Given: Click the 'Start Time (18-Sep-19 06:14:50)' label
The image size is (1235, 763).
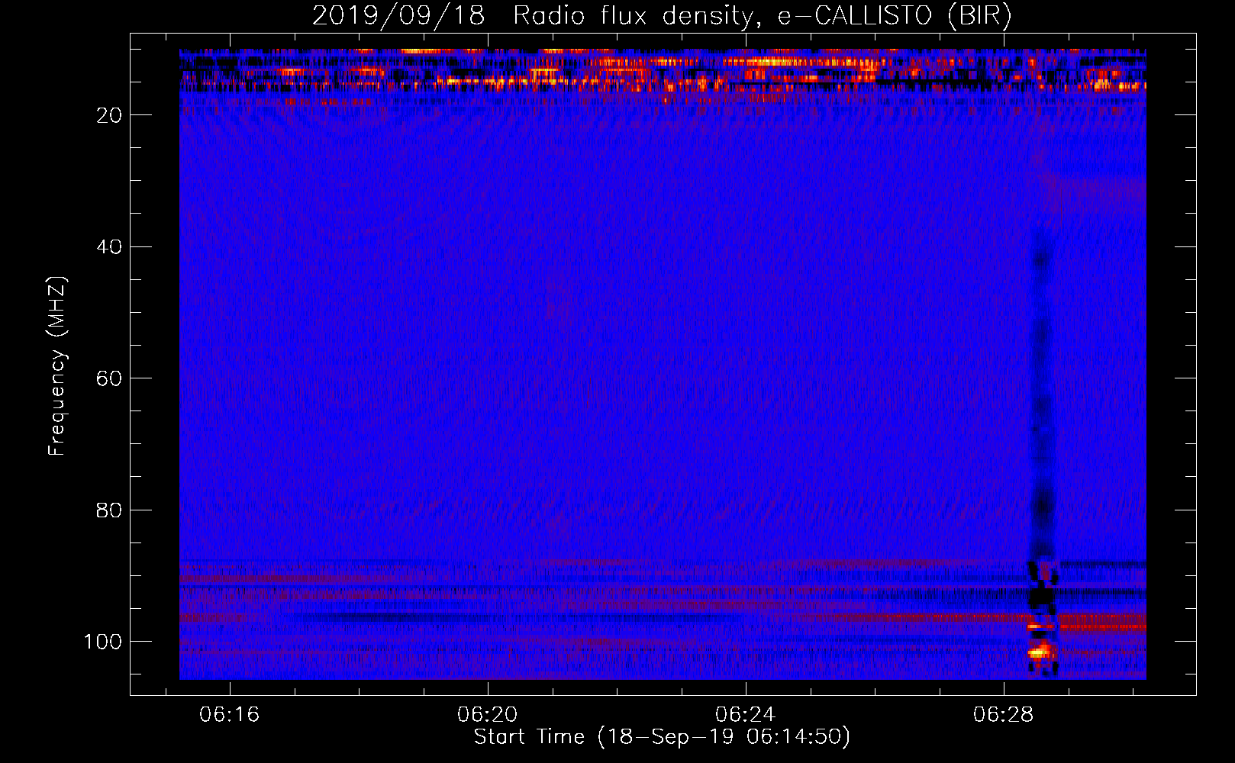Looking at the screenshot, I should [x=662, y=737].
